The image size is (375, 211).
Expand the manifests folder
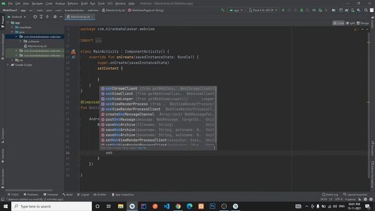tap(12, 28)
